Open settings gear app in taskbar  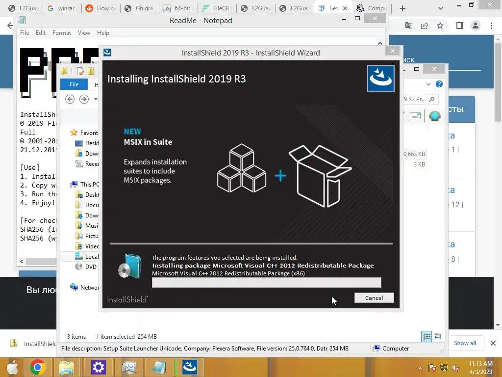(x=98, y=367)
